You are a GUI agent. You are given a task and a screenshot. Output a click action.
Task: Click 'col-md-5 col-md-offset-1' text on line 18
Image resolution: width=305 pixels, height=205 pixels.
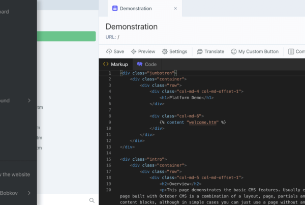point(209,178)
